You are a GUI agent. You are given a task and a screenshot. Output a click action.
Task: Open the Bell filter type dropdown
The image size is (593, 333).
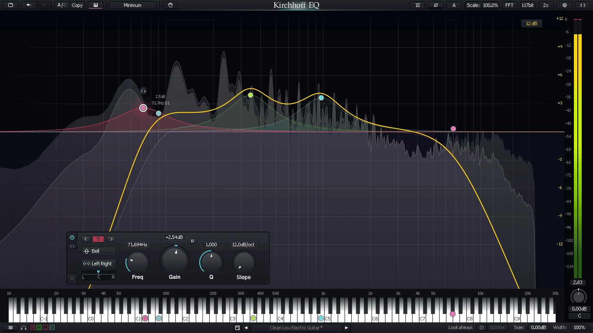(99, 251)
